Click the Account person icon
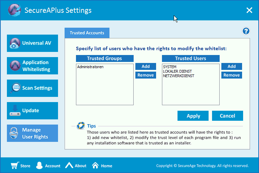The height and width of the screenshot is (173, 259). pos(39,165)
